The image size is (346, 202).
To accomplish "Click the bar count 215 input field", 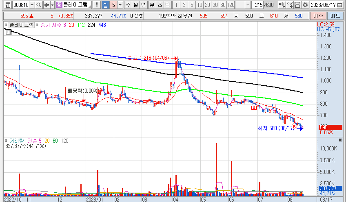I will click(257, 5).
